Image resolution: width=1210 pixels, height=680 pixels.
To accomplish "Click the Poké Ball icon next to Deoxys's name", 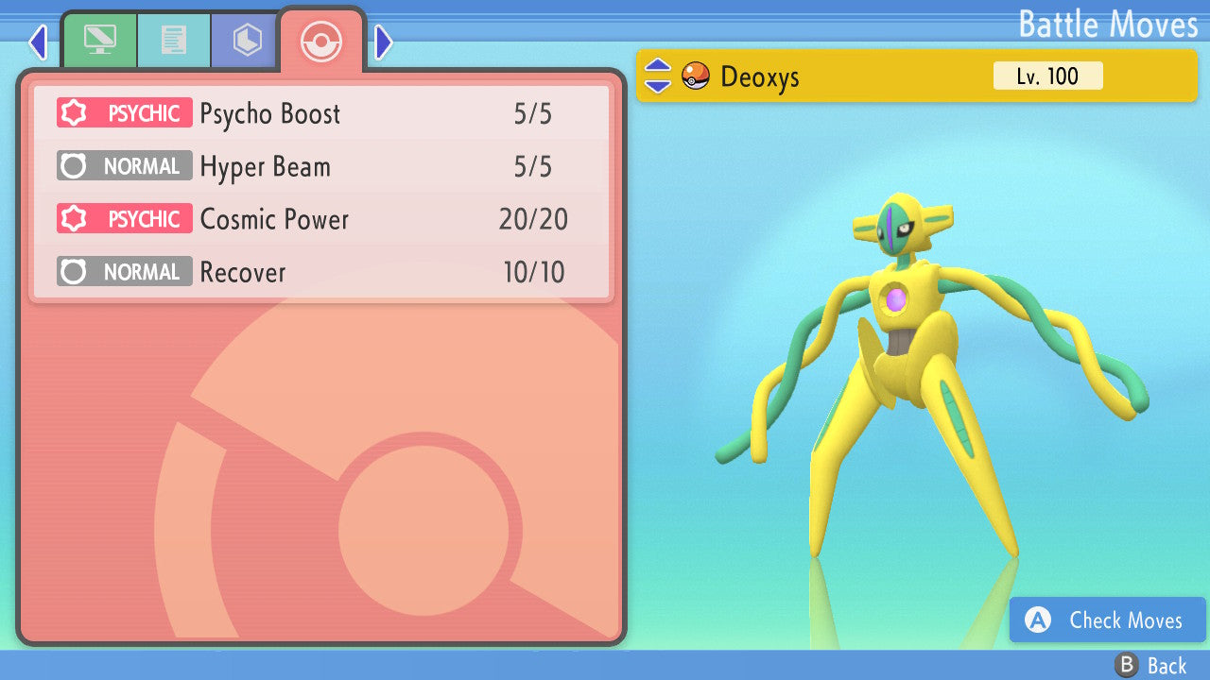I will point(697,76).
